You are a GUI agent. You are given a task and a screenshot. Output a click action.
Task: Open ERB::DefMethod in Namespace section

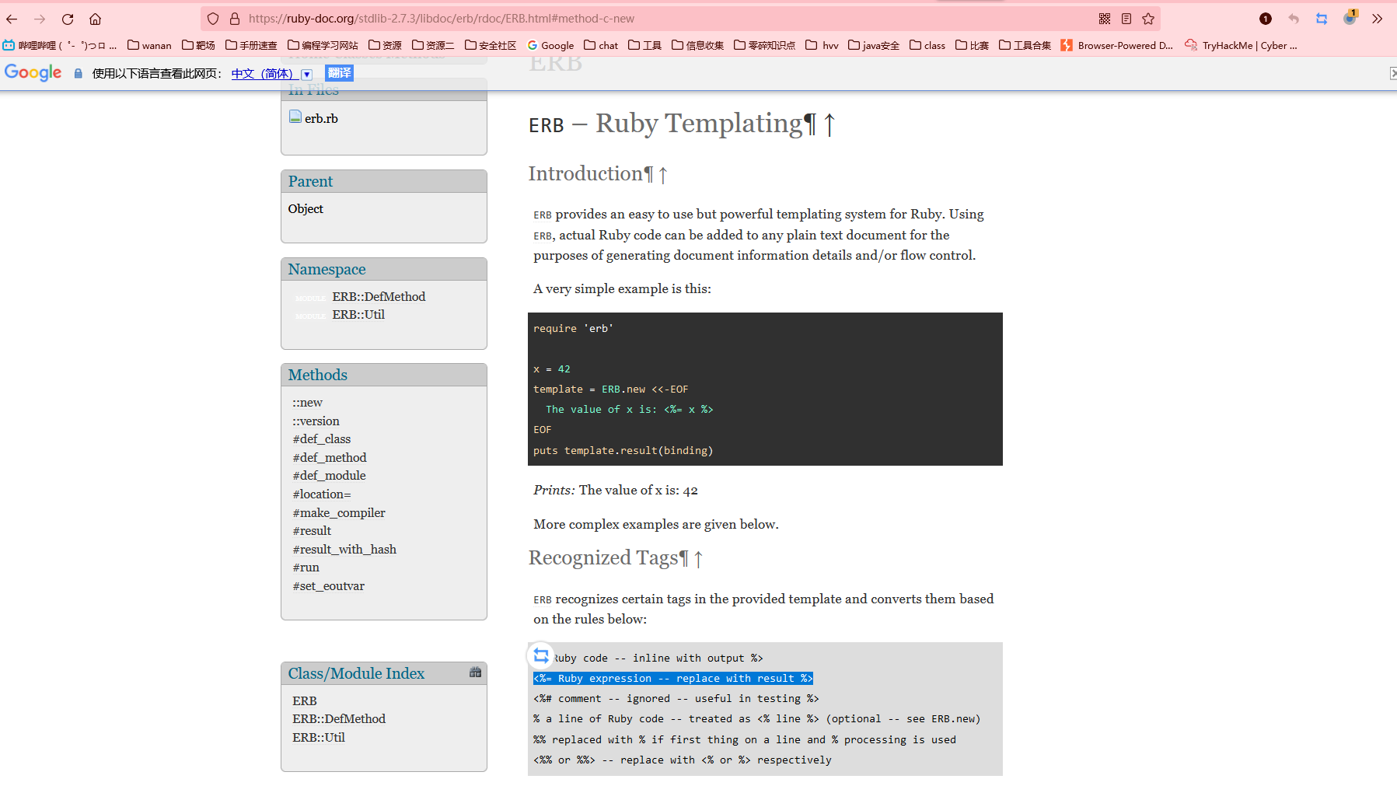[379, 296]
